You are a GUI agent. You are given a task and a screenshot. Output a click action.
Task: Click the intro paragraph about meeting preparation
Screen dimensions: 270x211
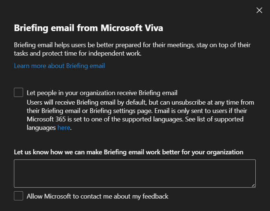pos(132,49)
